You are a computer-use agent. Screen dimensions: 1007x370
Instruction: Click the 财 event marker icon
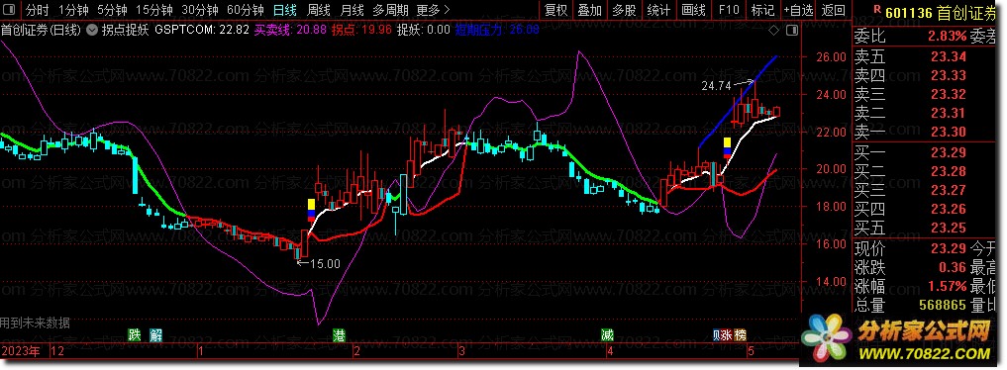click(716, 334)
